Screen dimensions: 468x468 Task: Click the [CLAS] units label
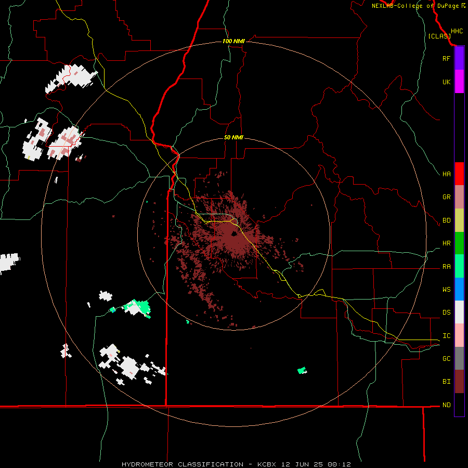(439, 36)
